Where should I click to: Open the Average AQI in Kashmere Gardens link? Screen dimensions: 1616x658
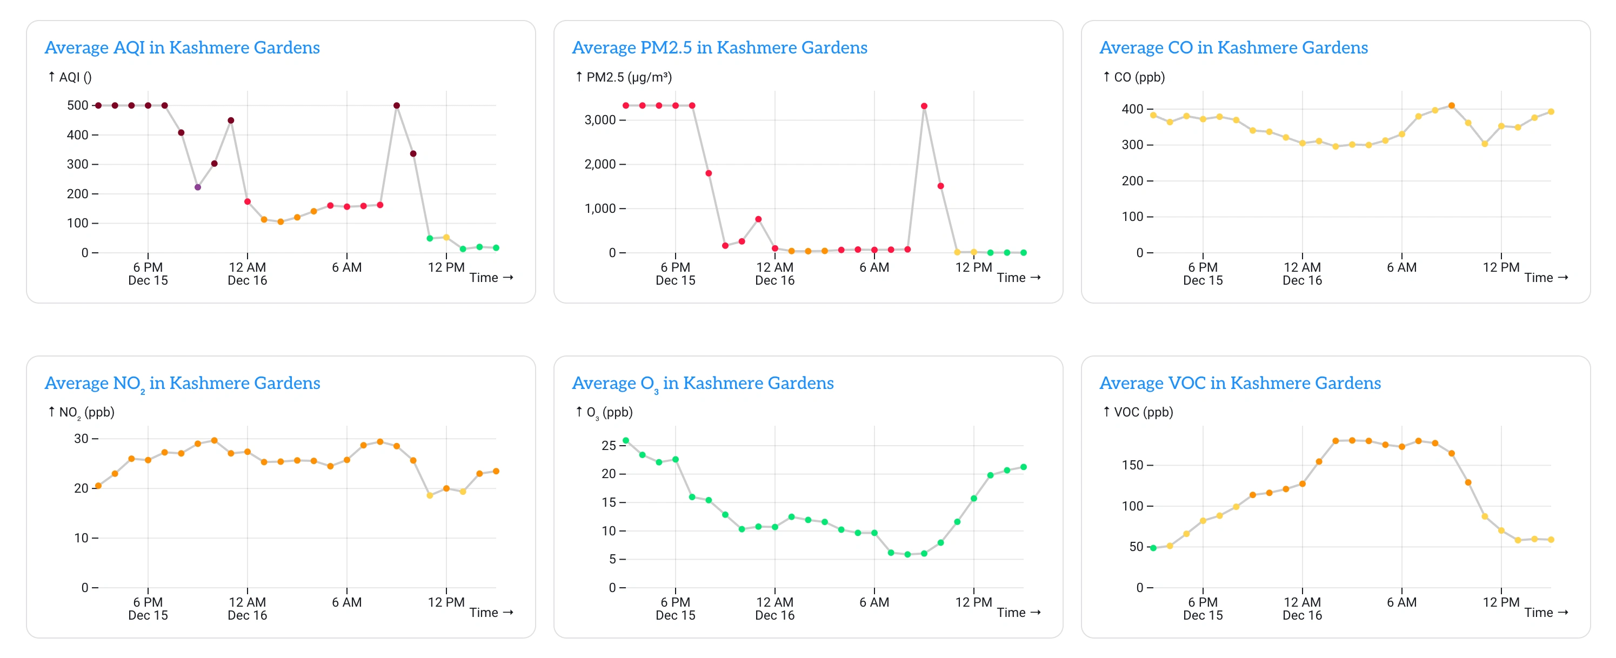182,48
